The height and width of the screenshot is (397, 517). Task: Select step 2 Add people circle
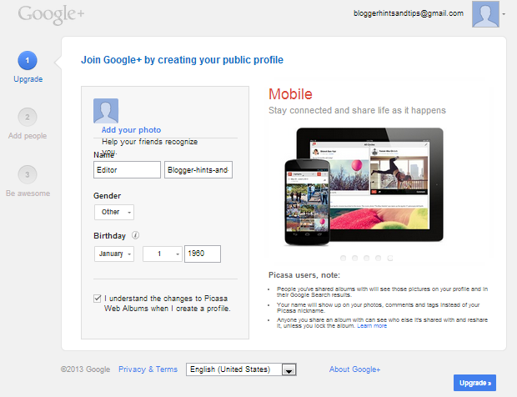pos(28,117)
